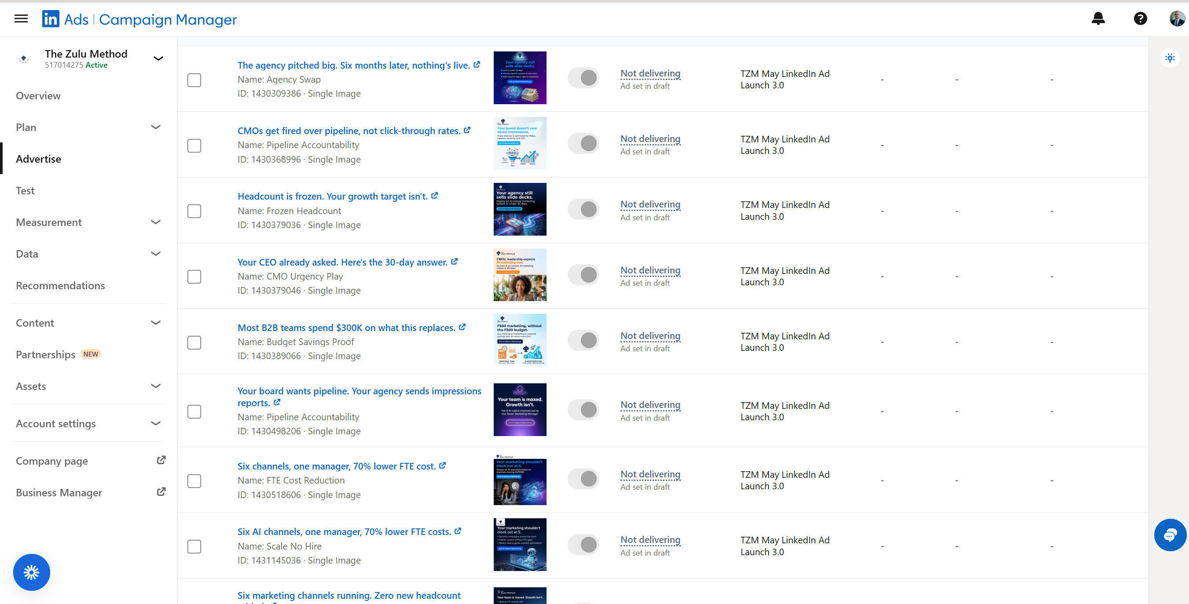Open 'Headcount is frozen' ad link
The width and height of the screenshot is (1189, 604).
[333, 196]
